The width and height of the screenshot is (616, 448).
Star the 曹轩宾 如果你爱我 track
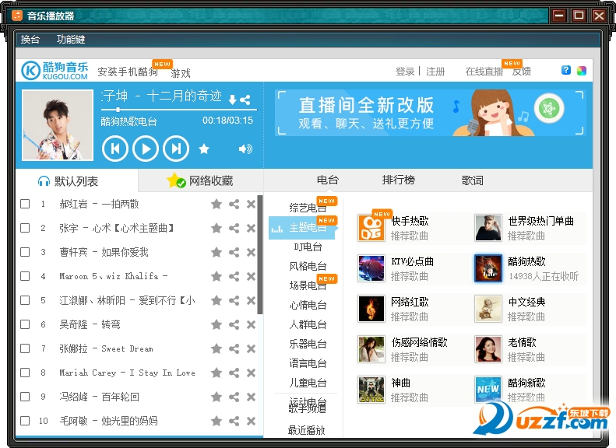216,252
